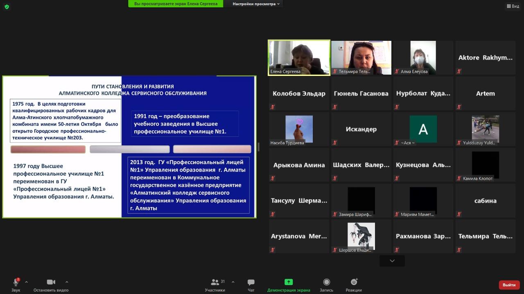Expand the participants options arrow

coord(233,282)
